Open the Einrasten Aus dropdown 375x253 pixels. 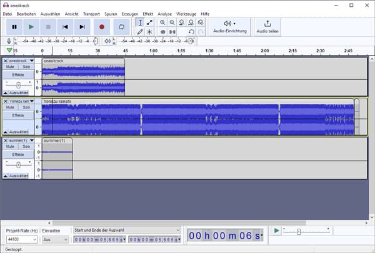tap(56, 239)
